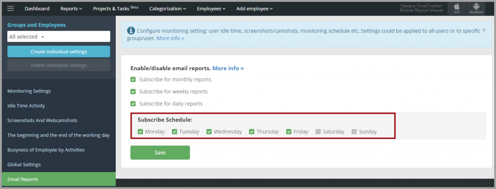Viewport: 496px width, 189px height.
Task: Uncheck Subscribe for weekly reports
Action: click(x=133, y=92)
